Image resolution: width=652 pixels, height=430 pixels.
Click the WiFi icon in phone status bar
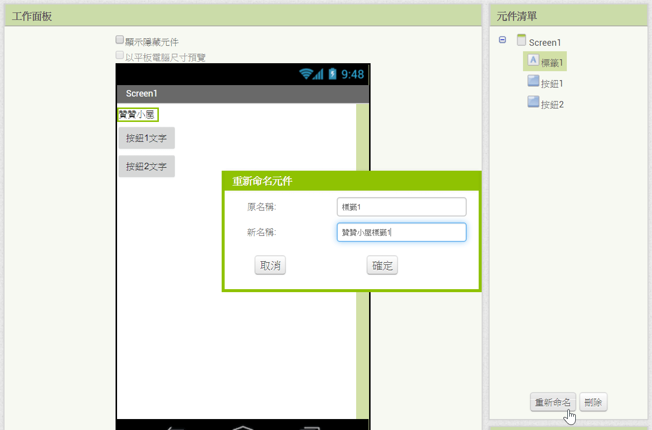[x=306, y=74]
